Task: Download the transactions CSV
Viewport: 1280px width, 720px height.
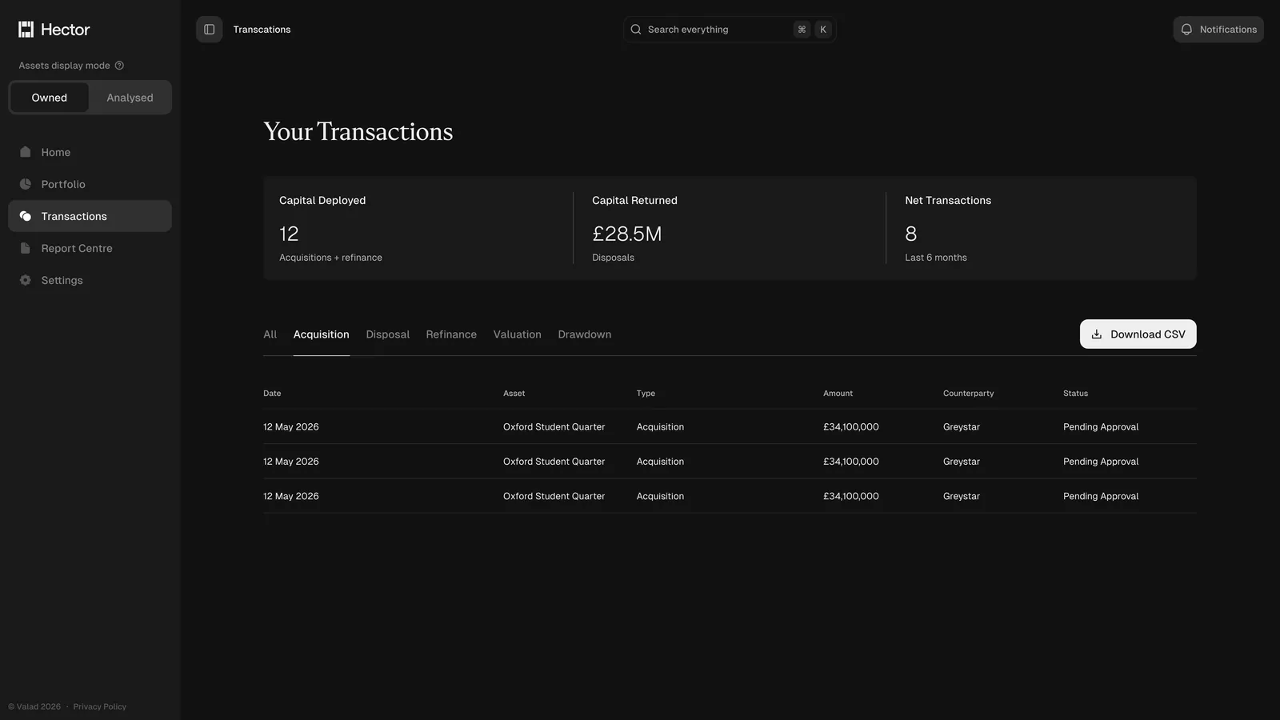Action: click(1138, 334)
